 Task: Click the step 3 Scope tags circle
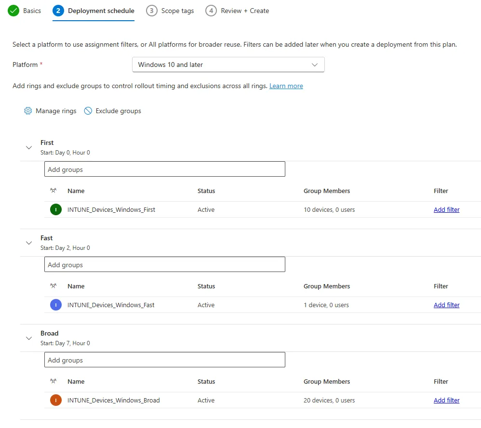tap(151, 11)
